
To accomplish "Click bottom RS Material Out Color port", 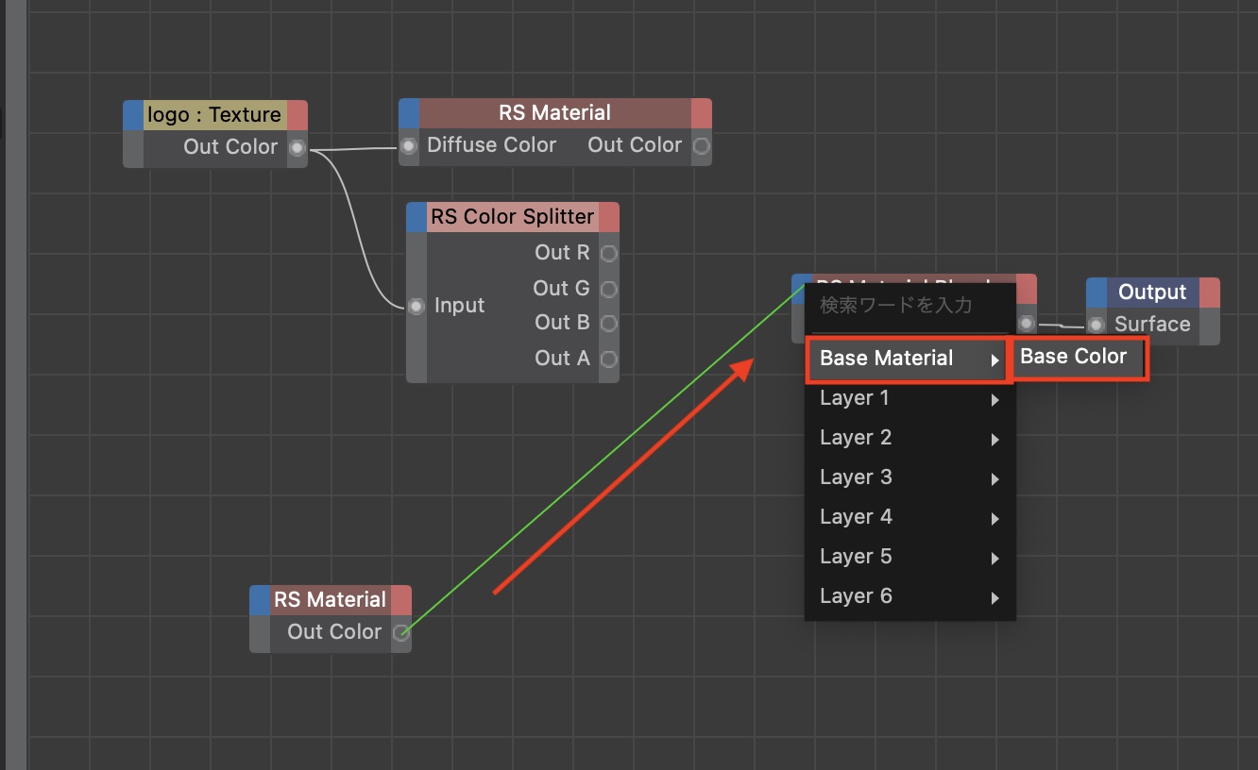I will click(x=401, y=633).
